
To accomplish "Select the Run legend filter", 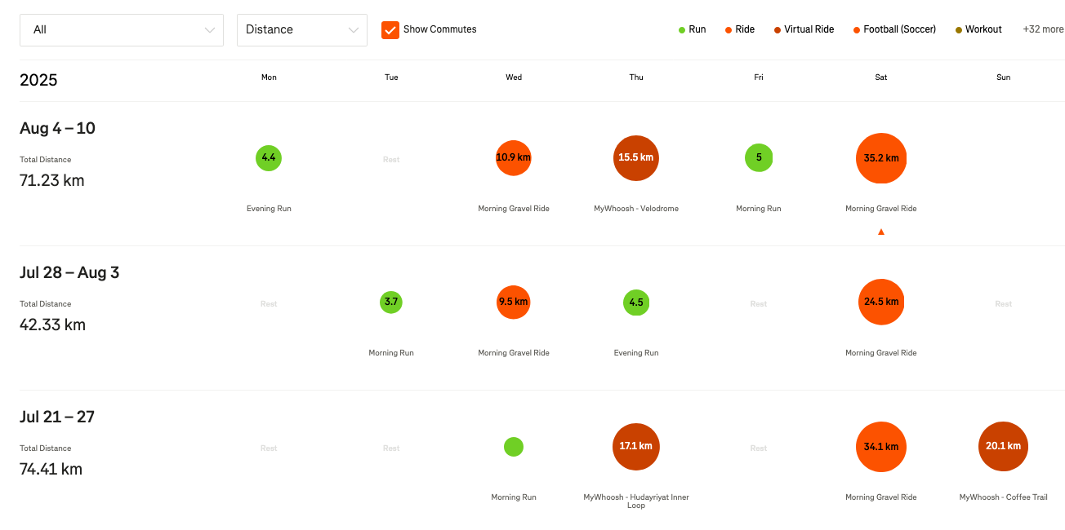I will click(x=692, y=29).
